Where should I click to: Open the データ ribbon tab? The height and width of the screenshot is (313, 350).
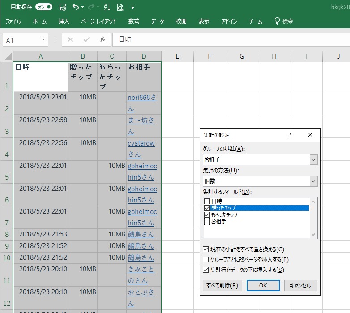coord(157,21)
